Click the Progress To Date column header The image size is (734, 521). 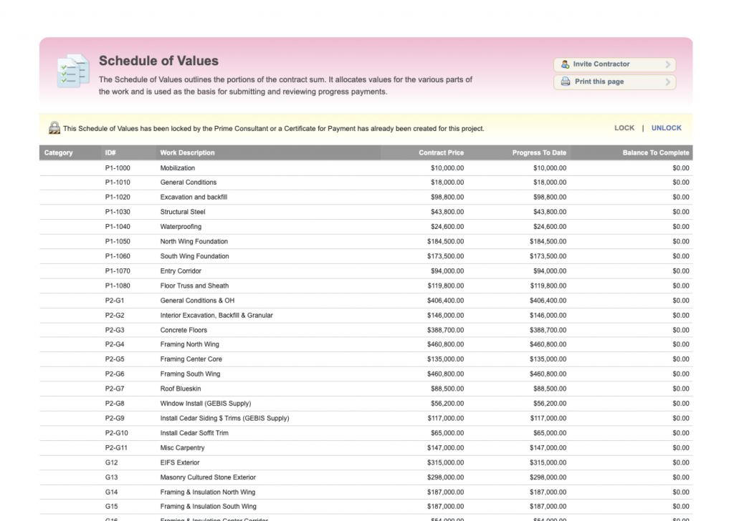coord(539,153)
